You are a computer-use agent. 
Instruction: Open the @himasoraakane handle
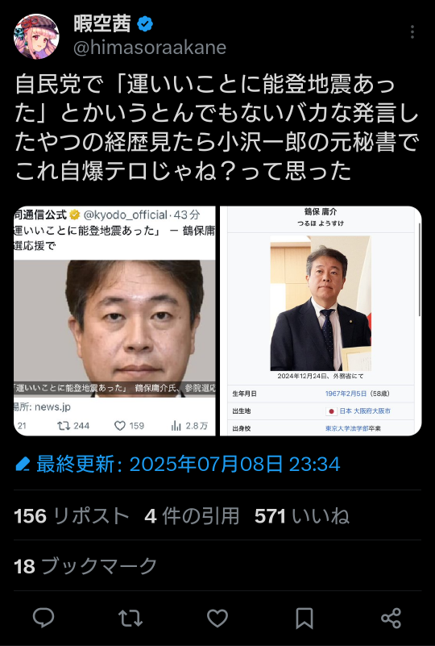tap(150, 48)
